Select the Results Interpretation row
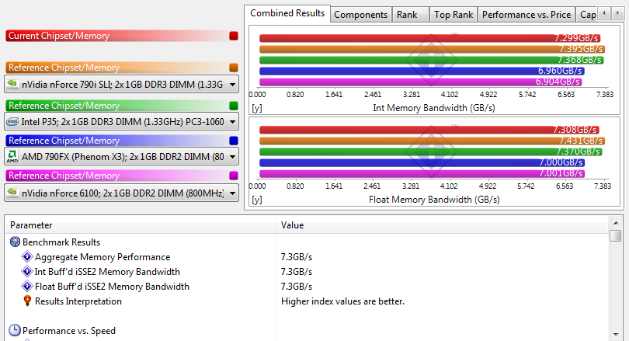The image size is (629, 341). coord(307,301)
